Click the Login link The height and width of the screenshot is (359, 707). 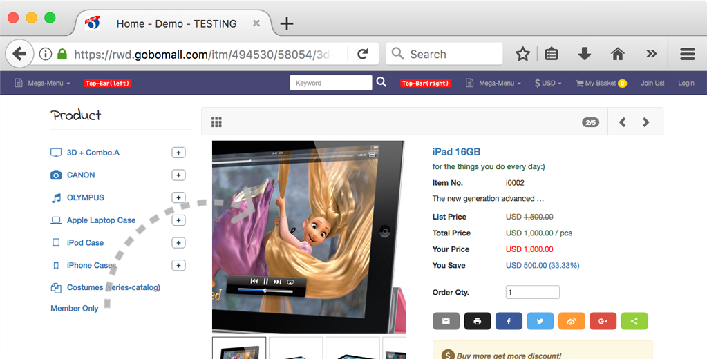point(686,83)
